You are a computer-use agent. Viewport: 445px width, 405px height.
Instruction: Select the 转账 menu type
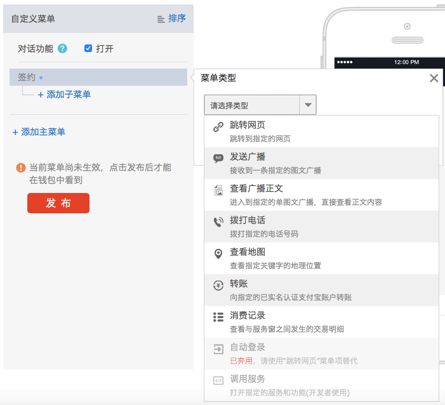(x=321, y=290)
